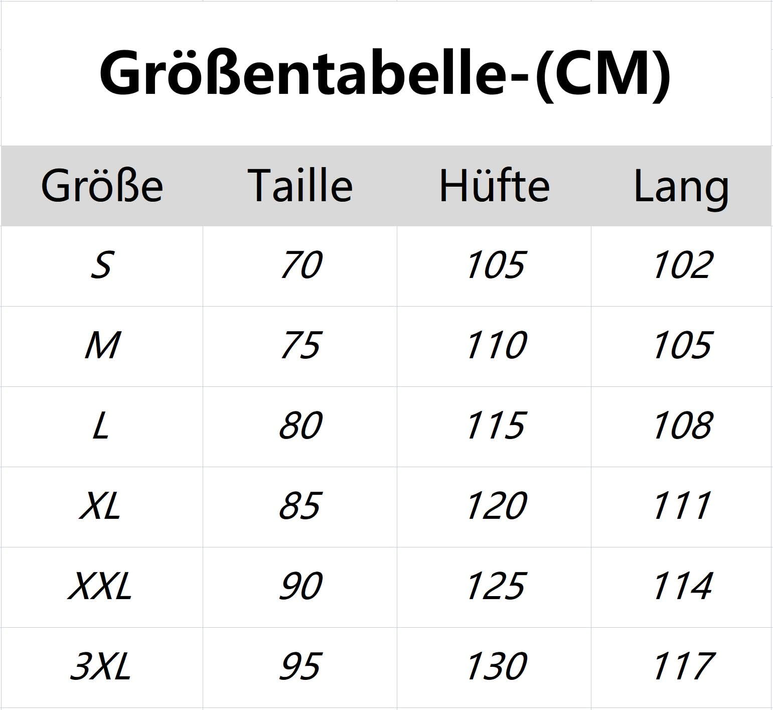Select Taille value 85 cell
This screenshot has width=773, height=710.
pos(300,507)
